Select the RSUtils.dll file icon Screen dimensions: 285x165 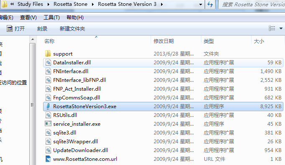coord(48,115)
